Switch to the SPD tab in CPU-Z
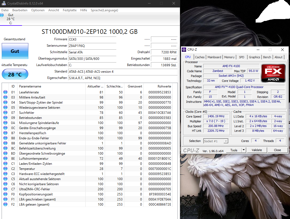 click(x=241, y=57)
